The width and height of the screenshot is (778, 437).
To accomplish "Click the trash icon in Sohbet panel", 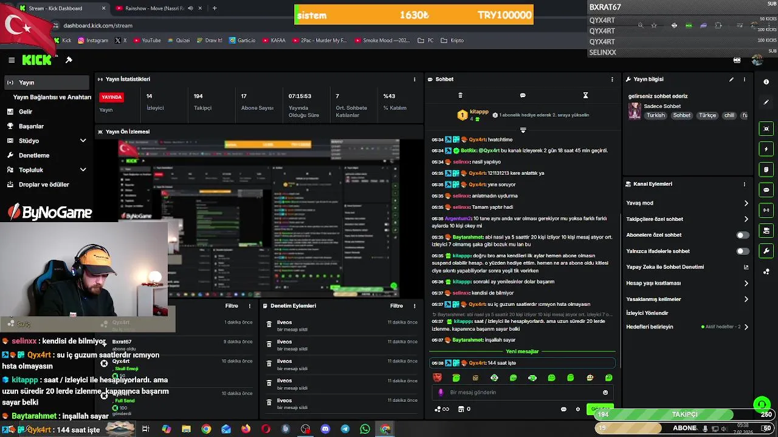I will tap(460, 95).
